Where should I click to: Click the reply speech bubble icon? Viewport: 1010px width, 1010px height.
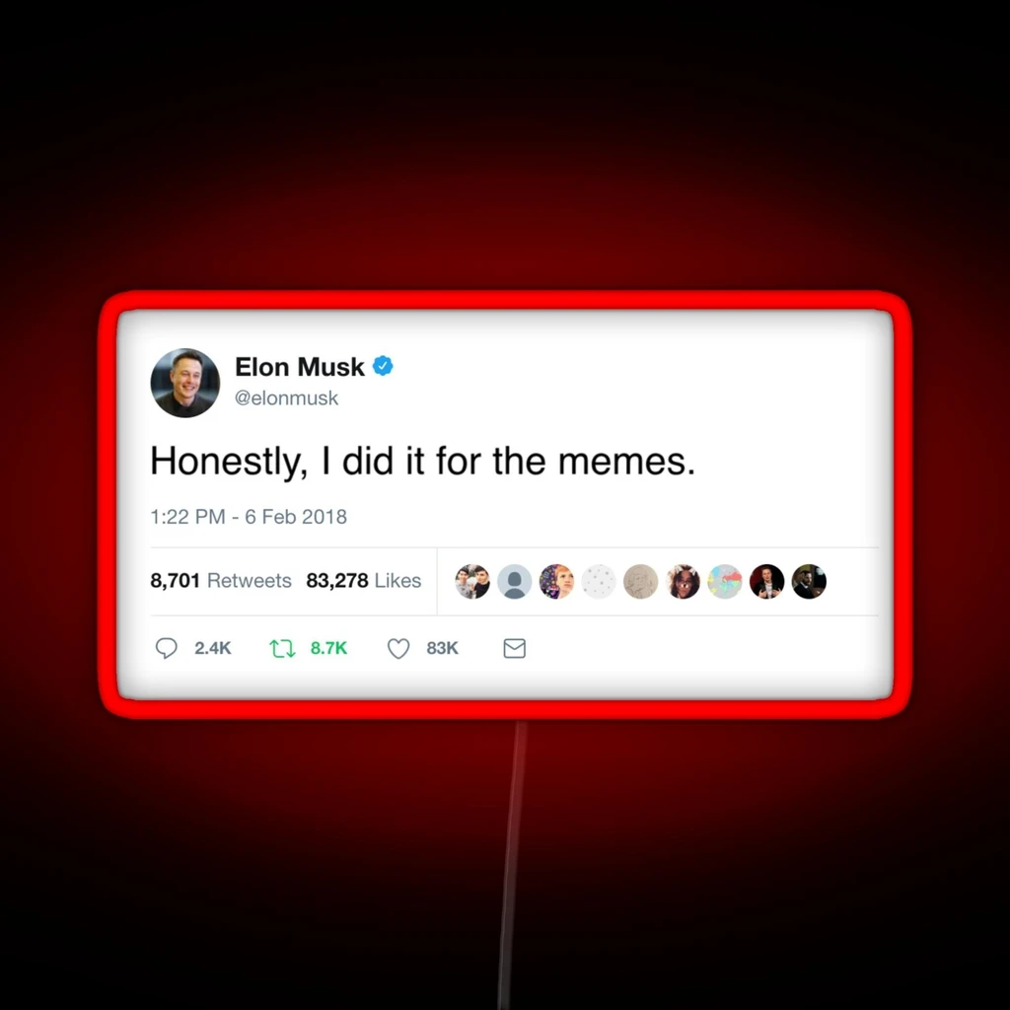click(166, 648)
